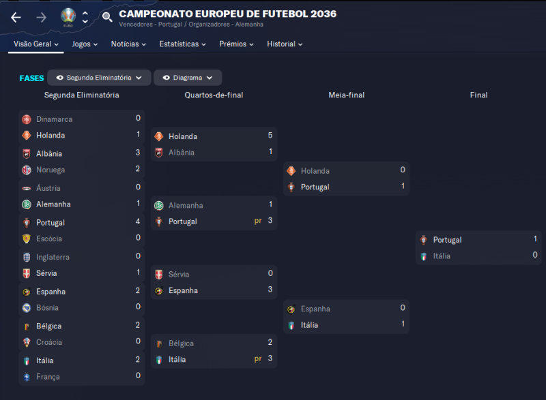Click Espanha in the Meia-final bracket
This screenshot has width=546, height=400.
click(x=315, y=309)
